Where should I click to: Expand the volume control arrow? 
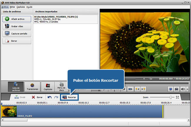pyautogui.click(x=187, y=89)
